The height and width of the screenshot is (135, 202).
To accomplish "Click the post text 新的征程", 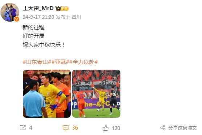I will pyautogui.click(x=33, y=27).
